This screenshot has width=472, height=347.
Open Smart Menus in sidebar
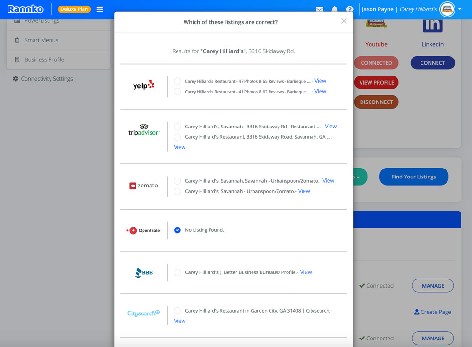[59, 40]
